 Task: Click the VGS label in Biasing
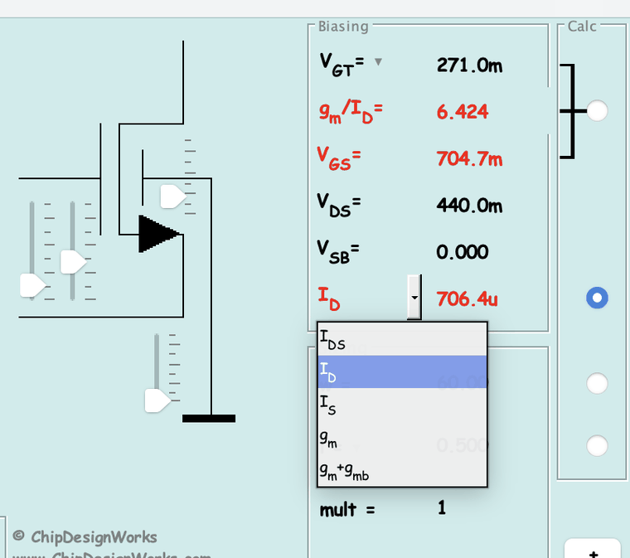click(x=339, y=158)
